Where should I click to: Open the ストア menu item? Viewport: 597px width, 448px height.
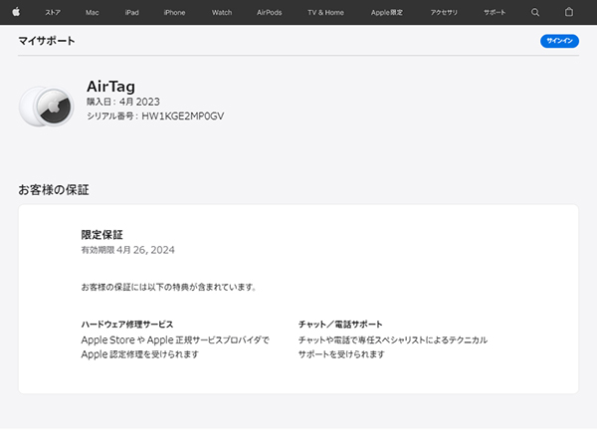coord(53,13)
